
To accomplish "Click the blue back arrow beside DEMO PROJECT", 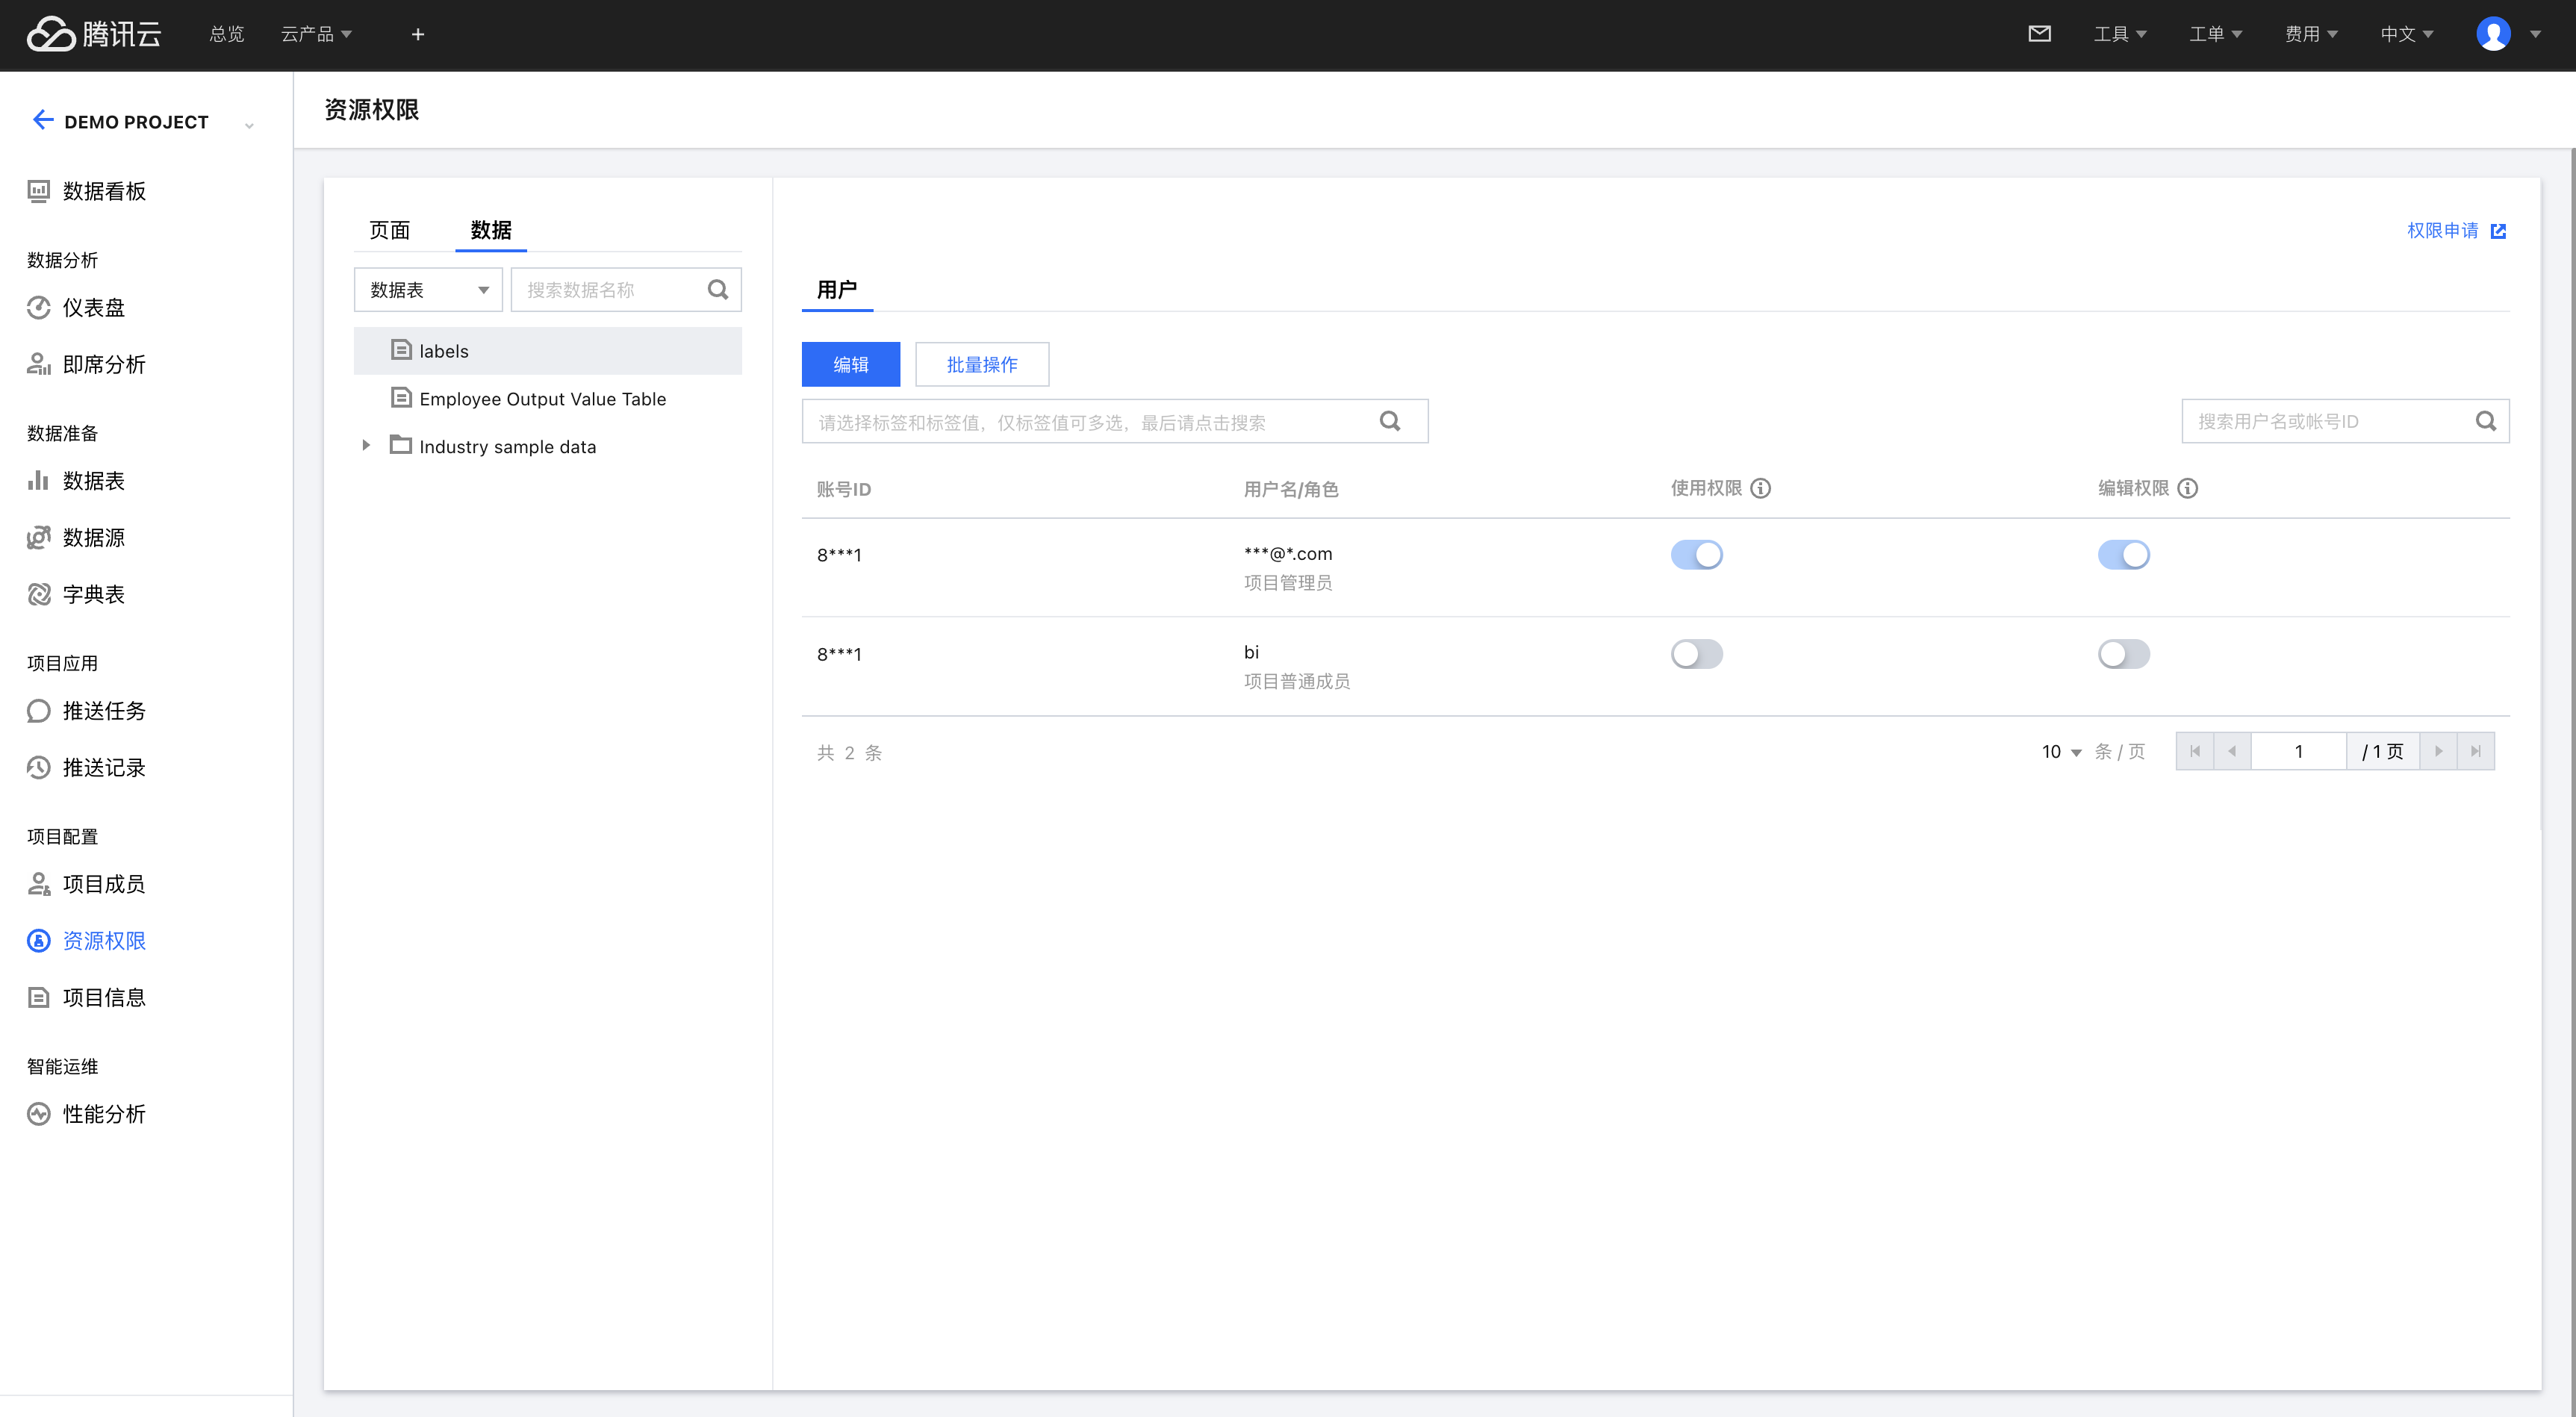I will pos(42,121).
